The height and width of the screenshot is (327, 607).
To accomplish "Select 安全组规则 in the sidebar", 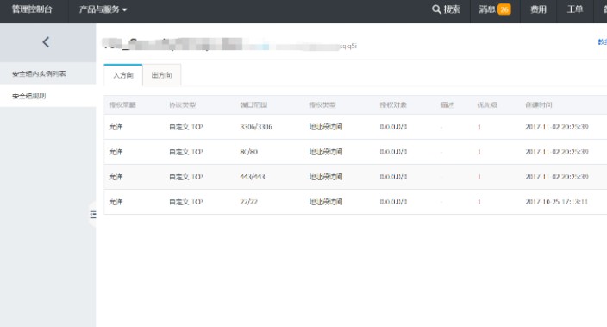I will click(x=29, y=96).
